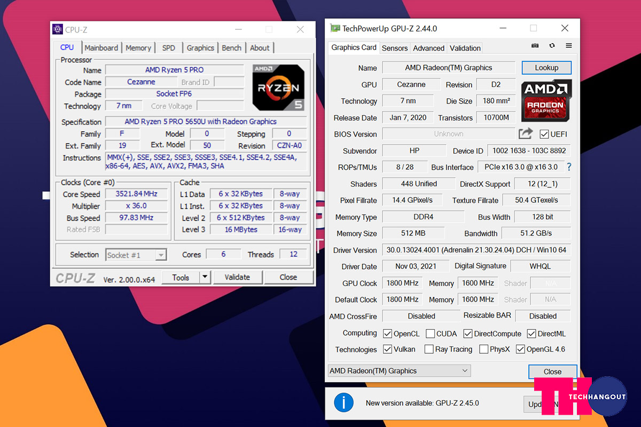641x427 pixels.
Task: Select the Bench tab
Action: [x=231, y=48]
